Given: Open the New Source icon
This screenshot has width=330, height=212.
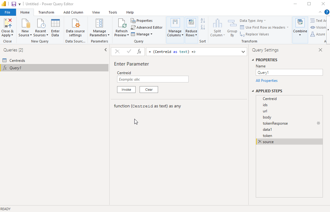Looking at the screenshot, I should pos(26,23).
